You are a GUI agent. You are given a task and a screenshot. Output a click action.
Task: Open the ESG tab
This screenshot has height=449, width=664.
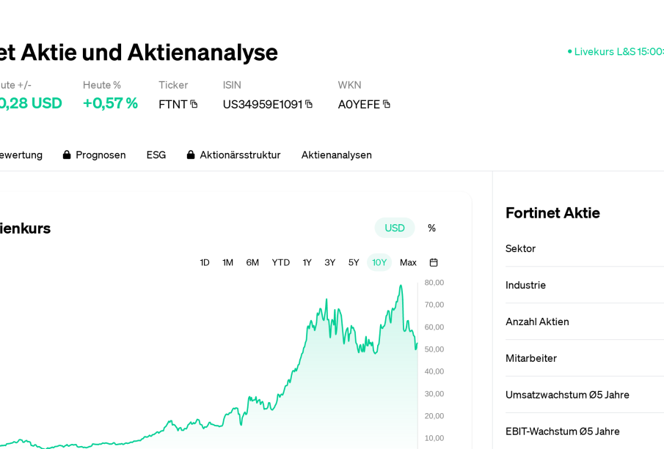coord(156,155)
